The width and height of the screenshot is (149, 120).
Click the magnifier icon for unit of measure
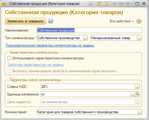(137, 94)
